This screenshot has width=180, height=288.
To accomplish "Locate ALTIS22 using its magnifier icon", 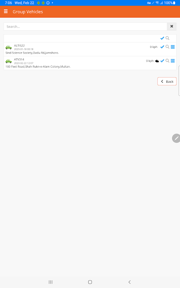I will click(167, 47).
